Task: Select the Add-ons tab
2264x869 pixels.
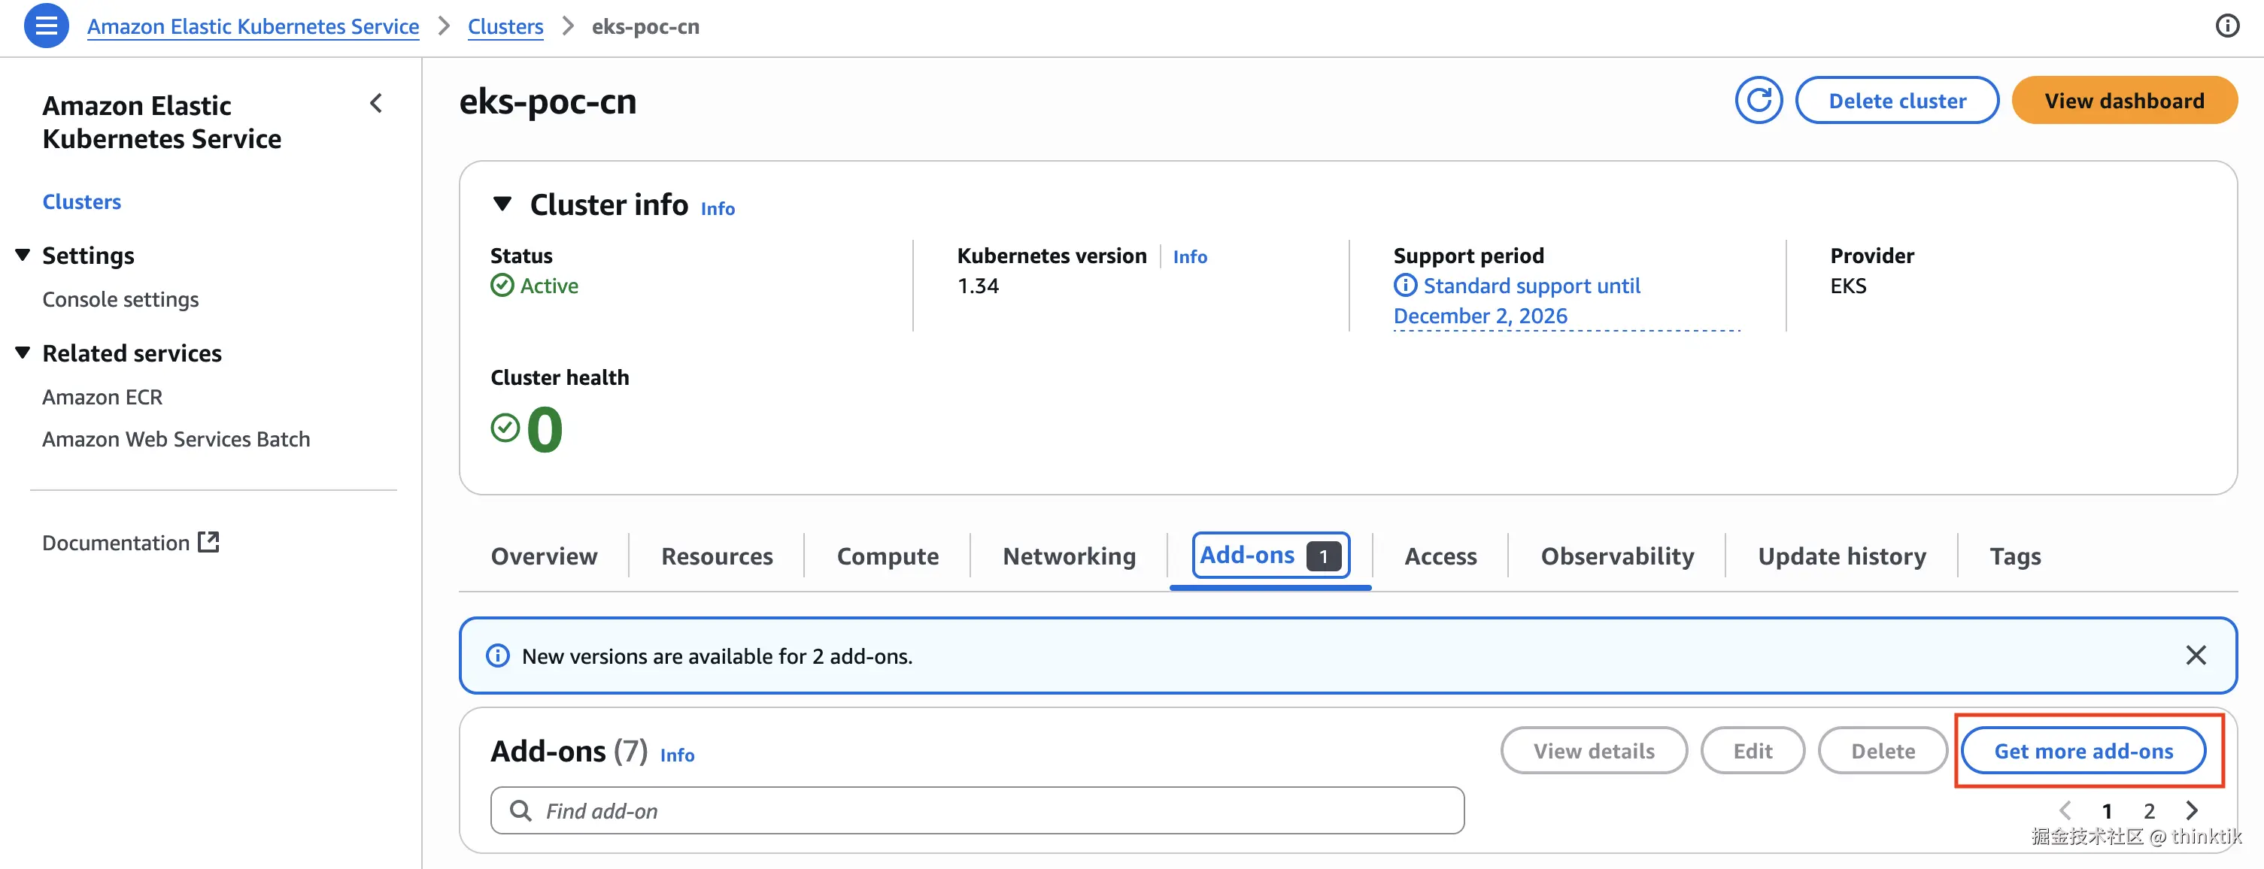Action: 1270,556
